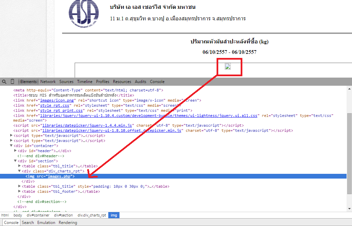Open the style_rpt.css link

(x=55, y=105)
